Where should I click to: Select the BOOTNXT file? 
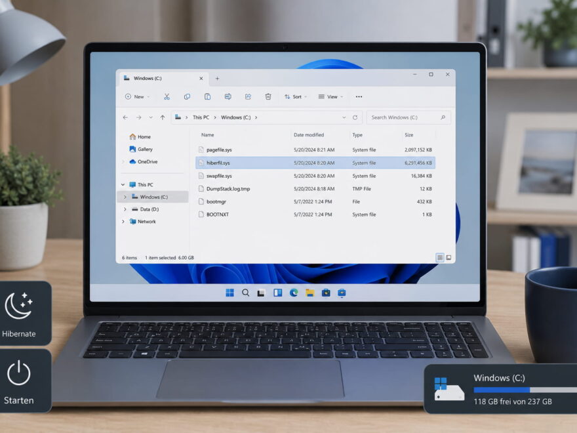(x=315, y=215)
